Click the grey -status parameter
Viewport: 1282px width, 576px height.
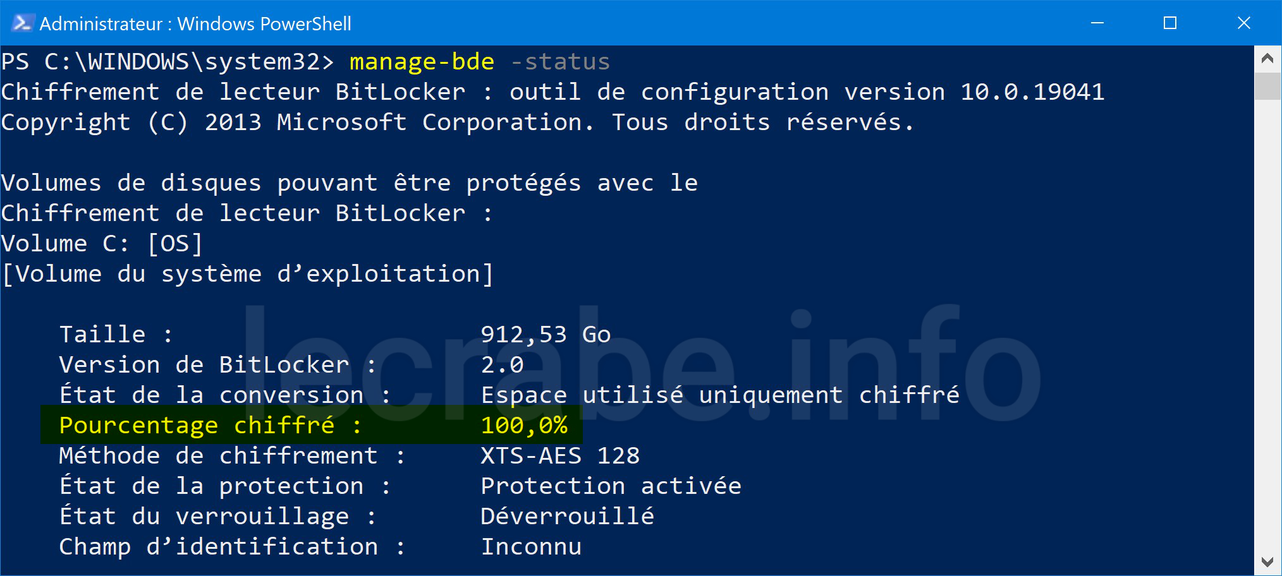pyautogui.click(x=560, y=62)
